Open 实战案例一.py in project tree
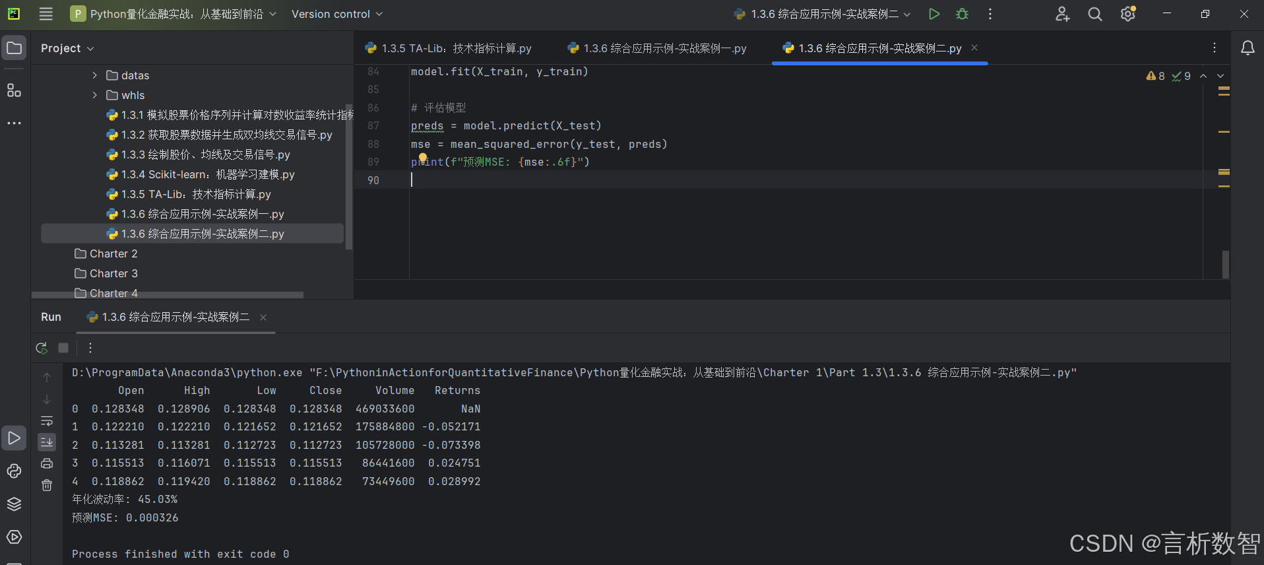1264x565 pixels. tap(195, 214)
